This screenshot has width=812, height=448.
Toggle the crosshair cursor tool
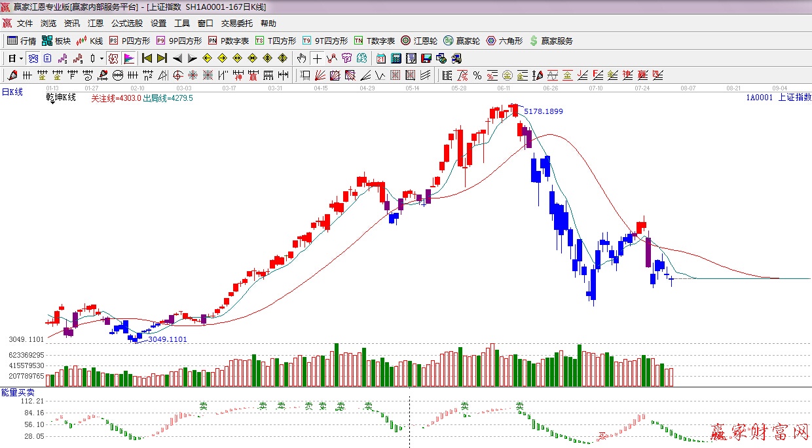(317, 58)
